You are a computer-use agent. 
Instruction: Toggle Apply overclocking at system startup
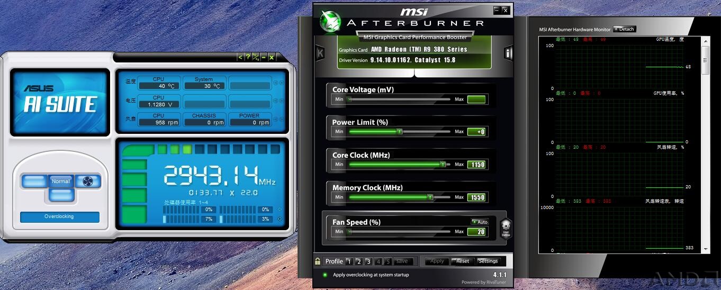(x=325, y=275)
